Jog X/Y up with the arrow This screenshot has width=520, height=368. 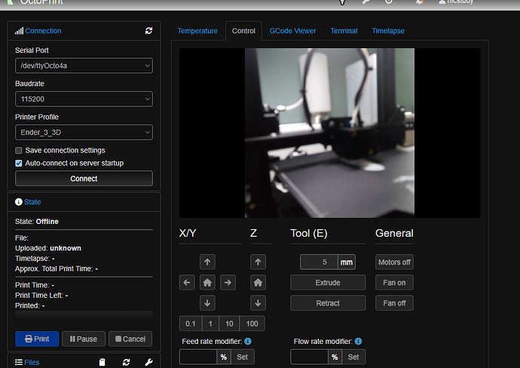[207, 262]
